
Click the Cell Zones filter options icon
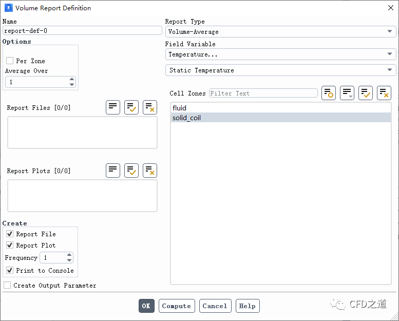point(329,93)
